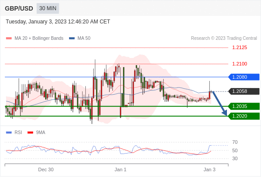Click the 1.2125 resistance level label
This screenshot has height=177, width=261.
[239, 47]
